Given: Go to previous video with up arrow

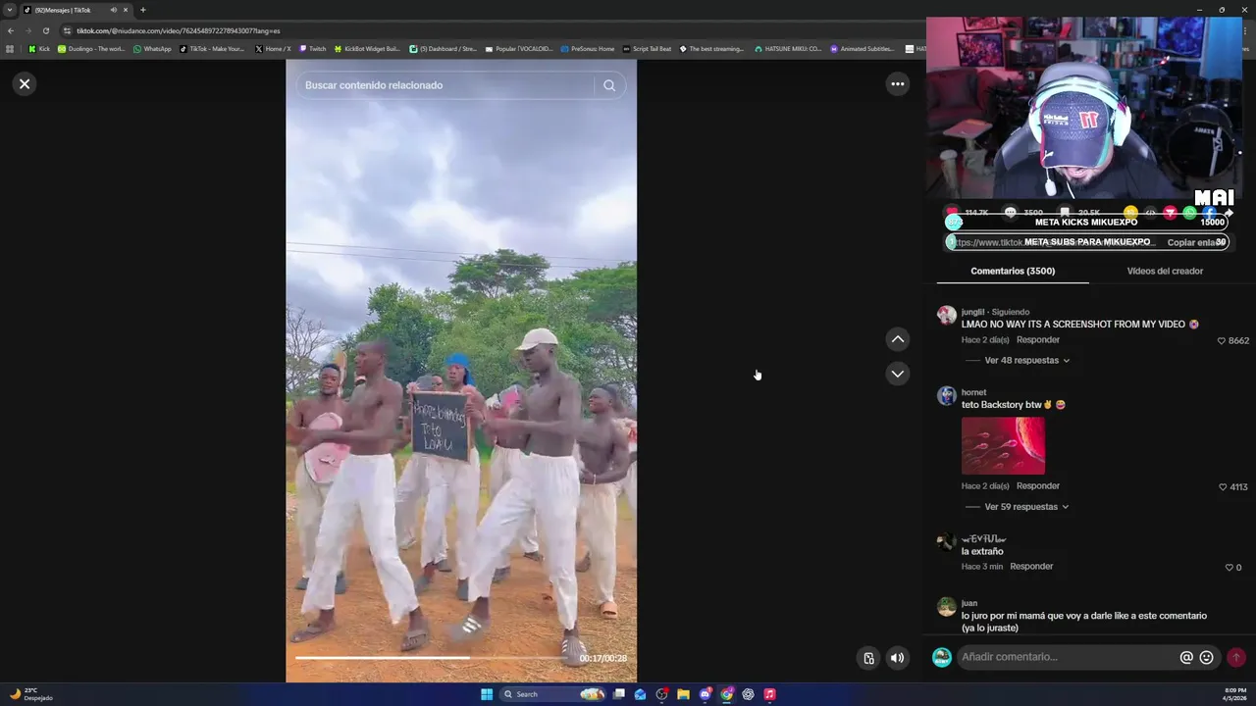Looking at the screenshot, I should [897, 339].
